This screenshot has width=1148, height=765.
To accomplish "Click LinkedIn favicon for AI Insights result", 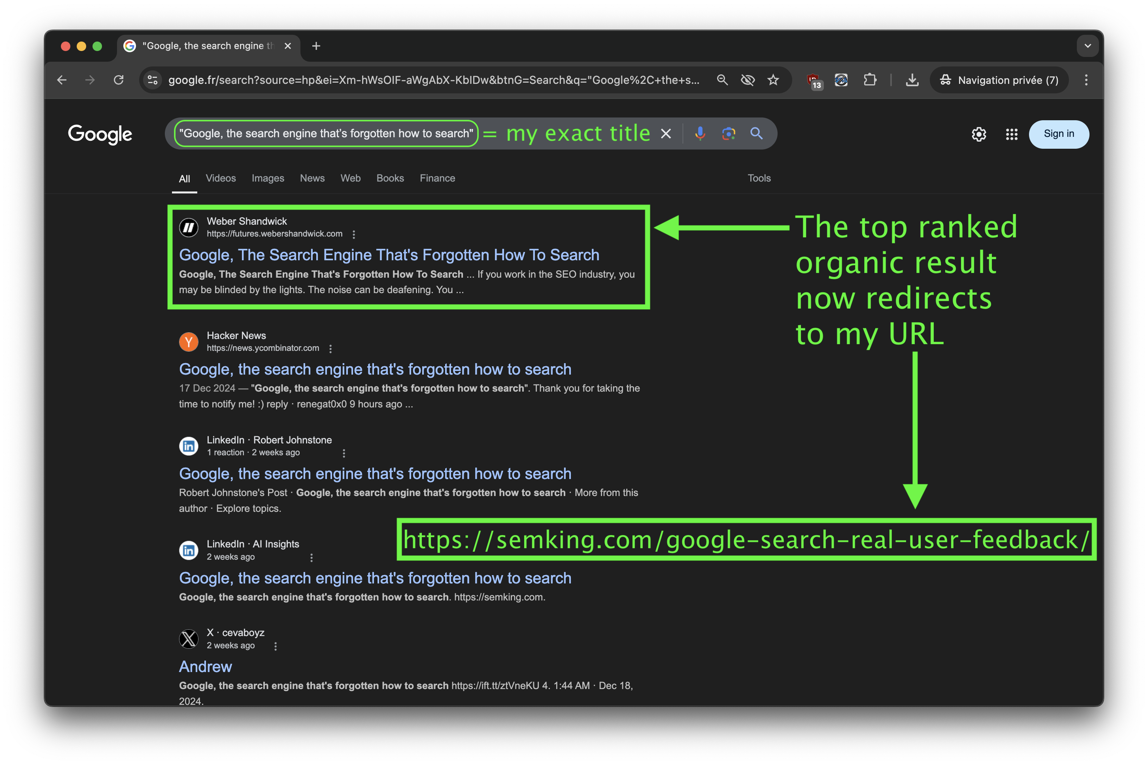I will click(x=189, y=550).
